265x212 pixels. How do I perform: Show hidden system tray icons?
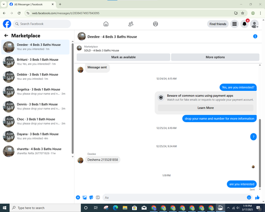[x=228, y=208]
